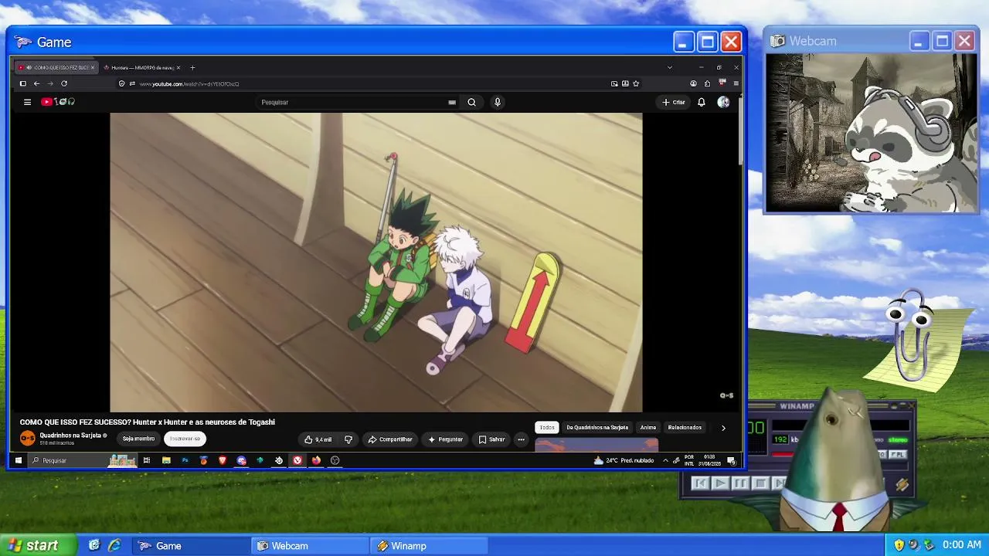Image resolution: width=989 pixels, height=556 pixels.
Task: Switch to Webcam in XP taskbar
Action: tap(311, 546)
